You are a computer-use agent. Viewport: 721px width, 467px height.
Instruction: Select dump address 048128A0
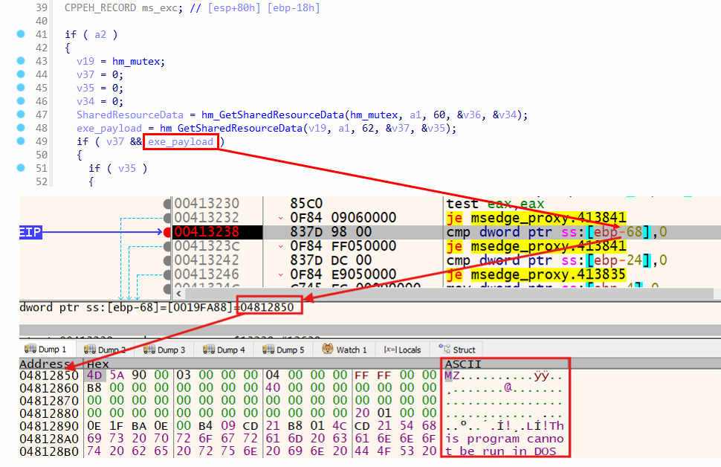49,439
